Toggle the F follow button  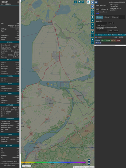(92, 43)
